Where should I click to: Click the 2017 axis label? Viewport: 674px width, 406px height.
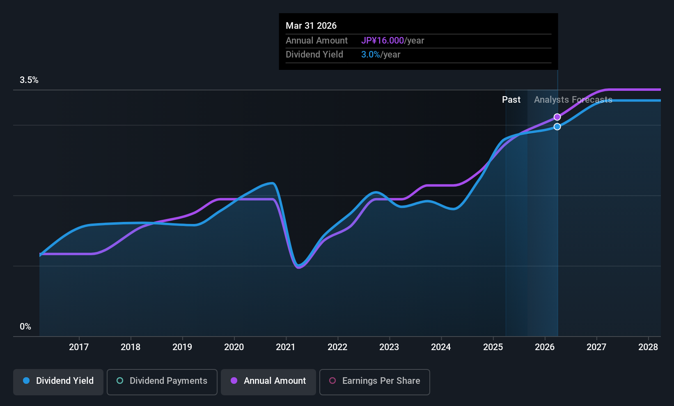[79, 347]
